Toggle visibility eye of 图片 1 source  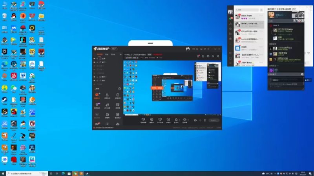tap(94, 77)
